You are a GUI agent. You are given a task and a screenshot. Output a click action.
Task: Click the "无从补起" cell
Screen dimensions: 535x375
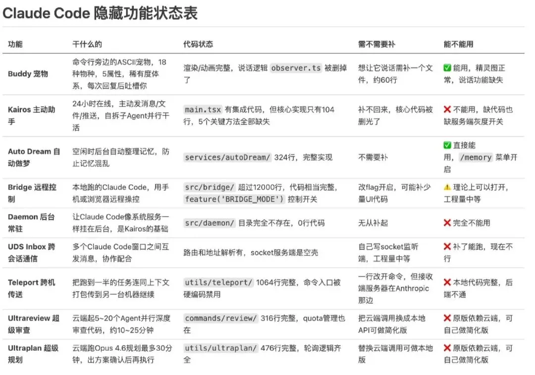pos(373,223)
